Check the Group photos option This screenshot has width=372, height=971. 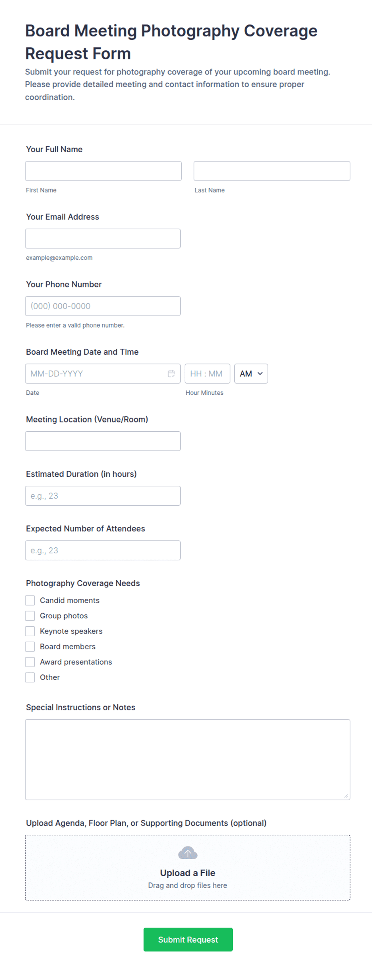(x=30, y=615)
